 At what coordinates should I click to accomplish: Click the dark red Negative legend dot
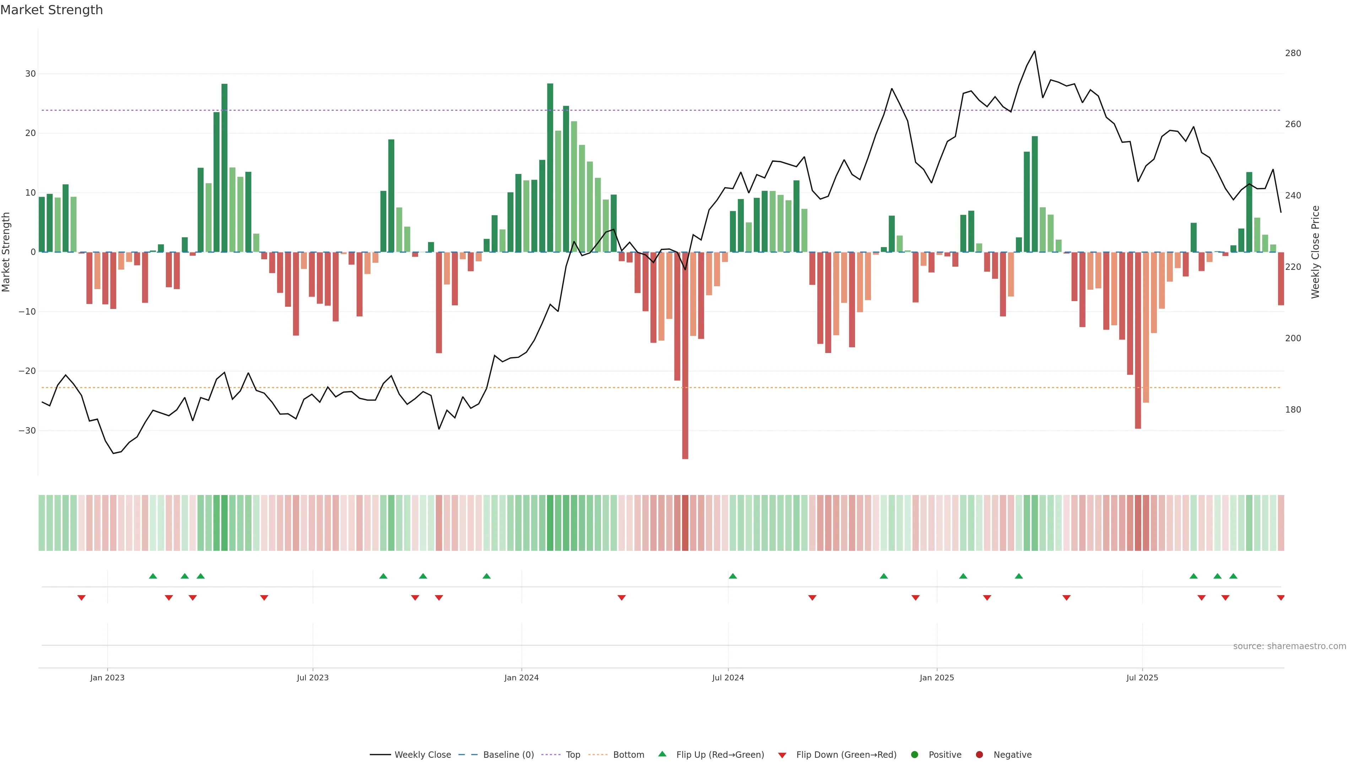[979, 754]
